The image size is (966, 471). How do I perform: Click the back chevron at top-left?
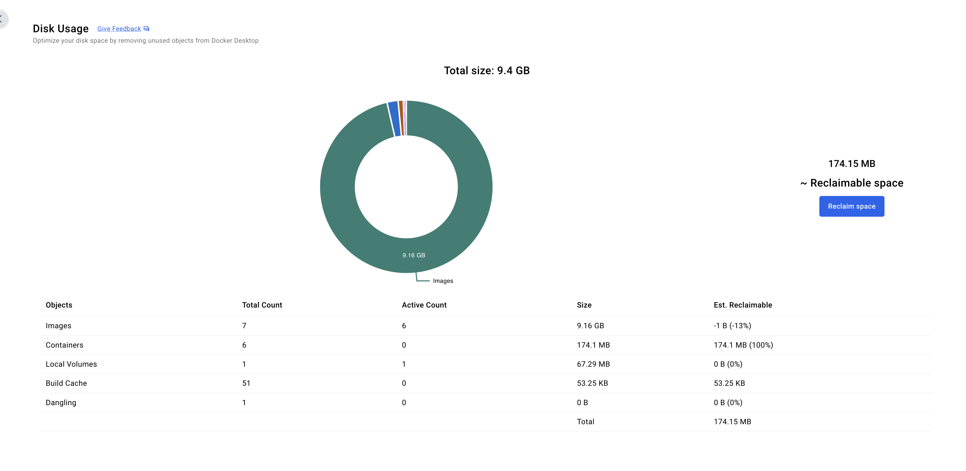tap(2, 18)
